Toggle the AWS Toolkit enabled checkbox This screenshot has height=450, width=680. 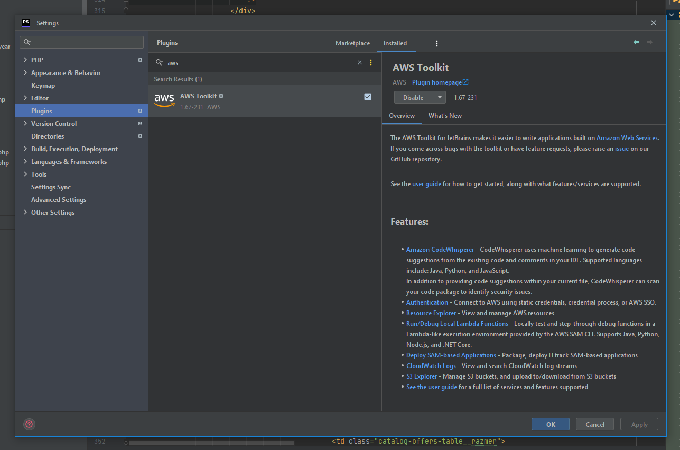click(368, 97)
